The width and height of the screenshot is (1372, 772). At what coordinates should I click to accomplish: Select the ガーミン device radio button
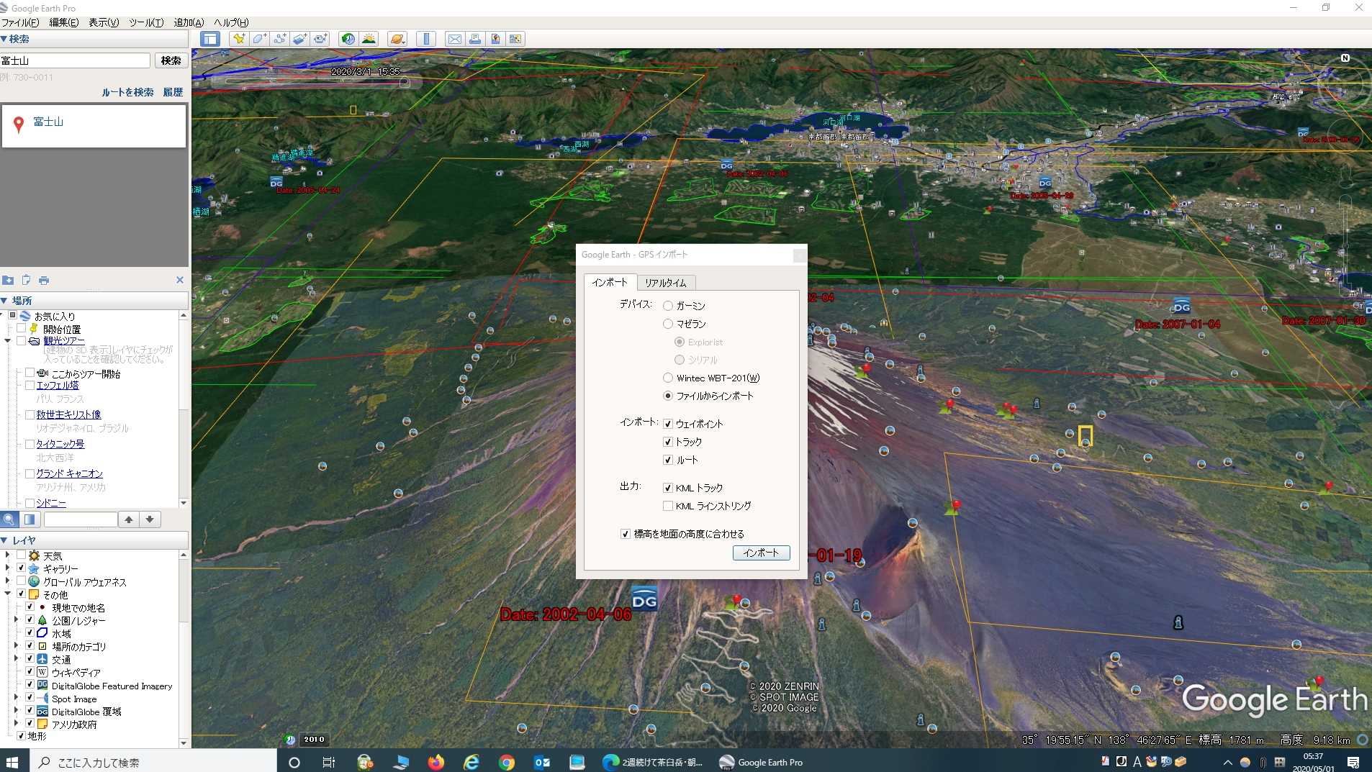tap(668, 306)
